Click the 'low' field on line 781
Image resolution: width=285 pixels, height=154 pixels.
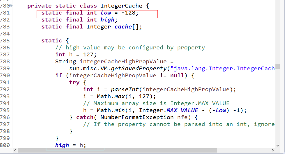[106, 13]
